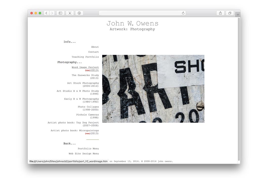Click the info circle toolbar icon

pyautogui.click(x=79, y=13)
